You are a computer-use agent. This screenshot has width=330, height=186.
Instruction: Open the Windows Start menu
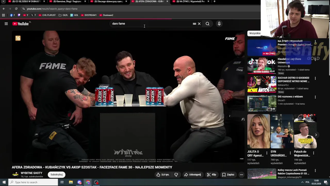[x=4, y=182]
